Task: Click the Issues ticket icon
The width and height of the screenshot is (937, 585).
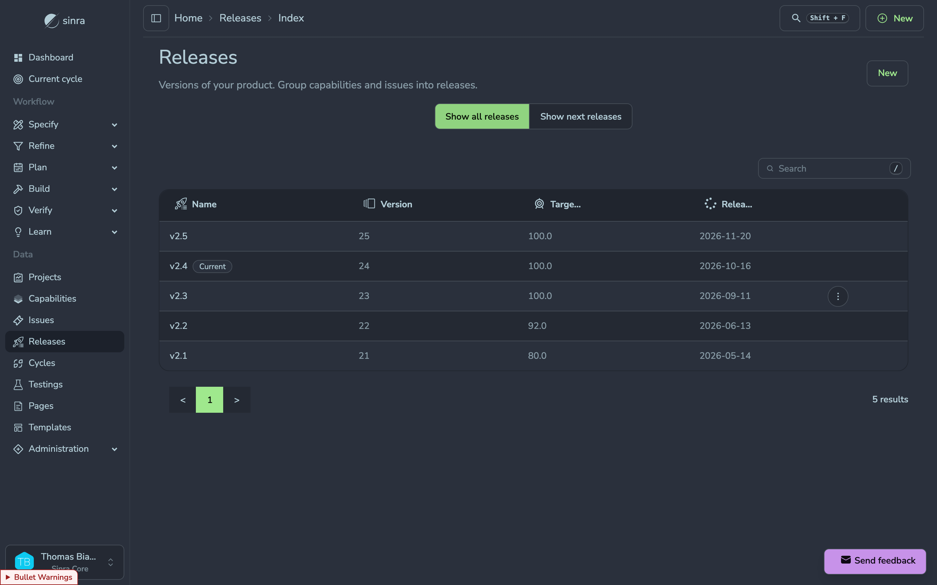Action: pos(18,320)
